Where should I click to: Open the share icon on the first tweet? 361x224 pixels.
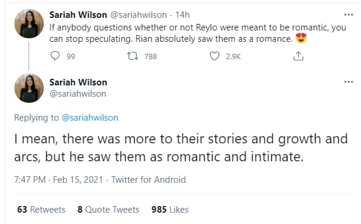click(x=298, y=56)
